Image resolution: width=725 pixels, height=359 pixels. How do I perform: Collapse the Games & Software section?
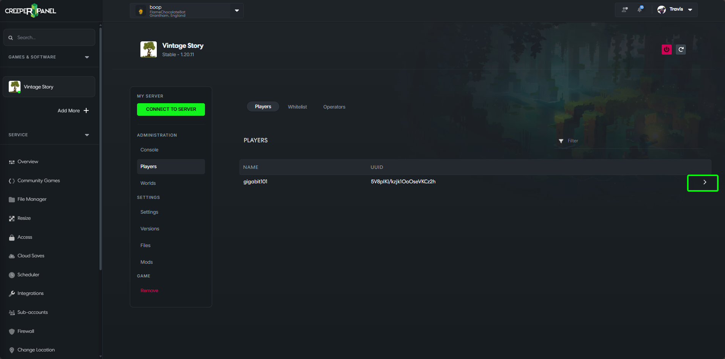tap(87, 57)
